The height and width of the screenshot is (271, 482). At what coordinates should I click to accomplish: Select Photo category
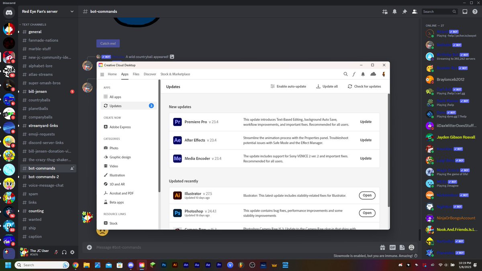coord(129,148)
